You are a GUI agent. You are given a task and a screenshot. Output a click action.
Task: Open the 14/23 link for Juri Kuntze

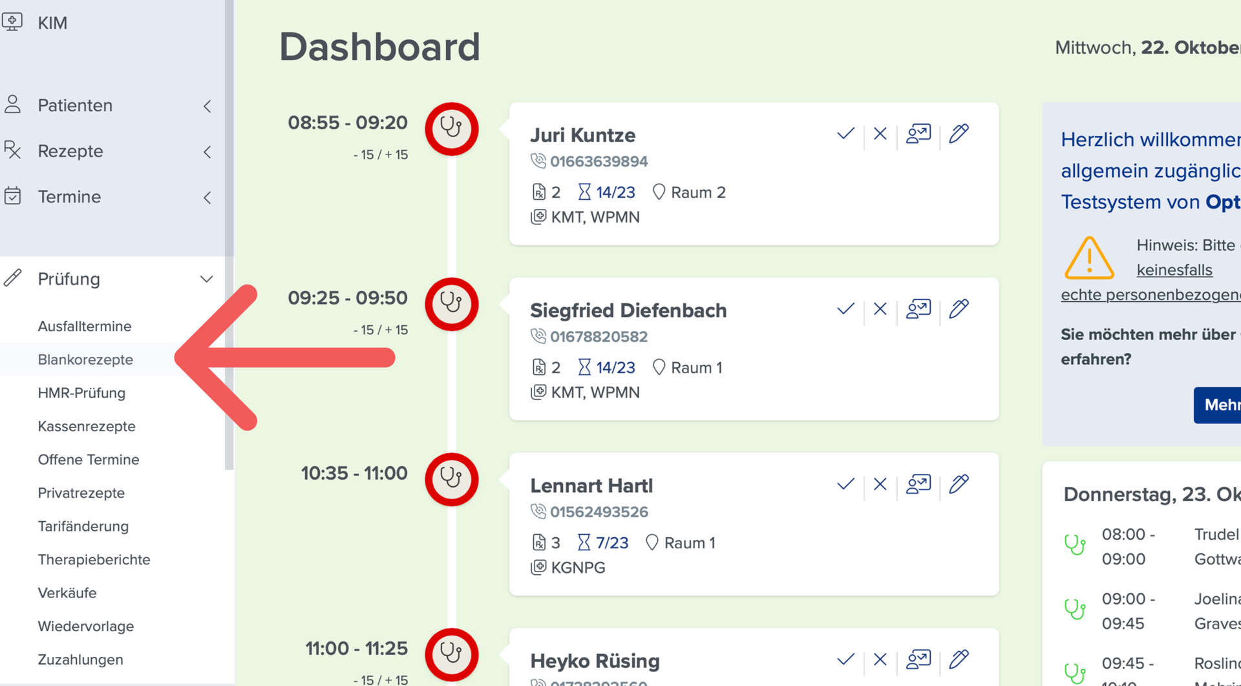[x=615, y=193]
